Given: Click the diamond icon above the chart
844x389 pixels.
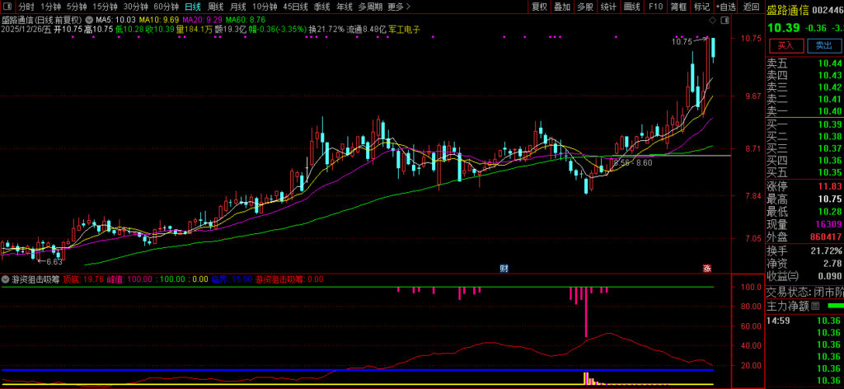Looking at the screenshot, I should coord(711,18).
